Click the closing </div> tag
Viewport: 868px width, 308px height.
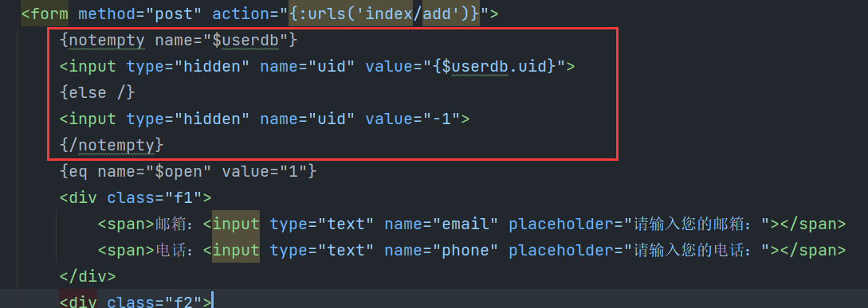point(88,276)
